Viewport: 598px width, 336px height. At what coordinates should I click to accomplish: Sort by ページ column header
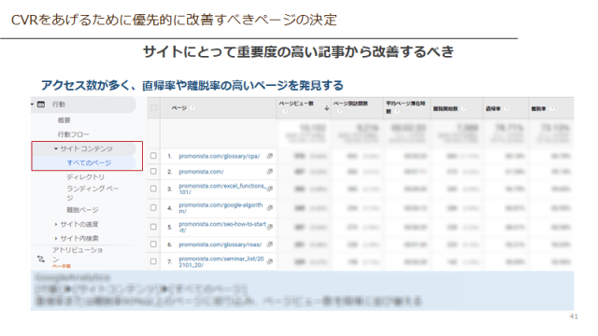pos(178,108)
